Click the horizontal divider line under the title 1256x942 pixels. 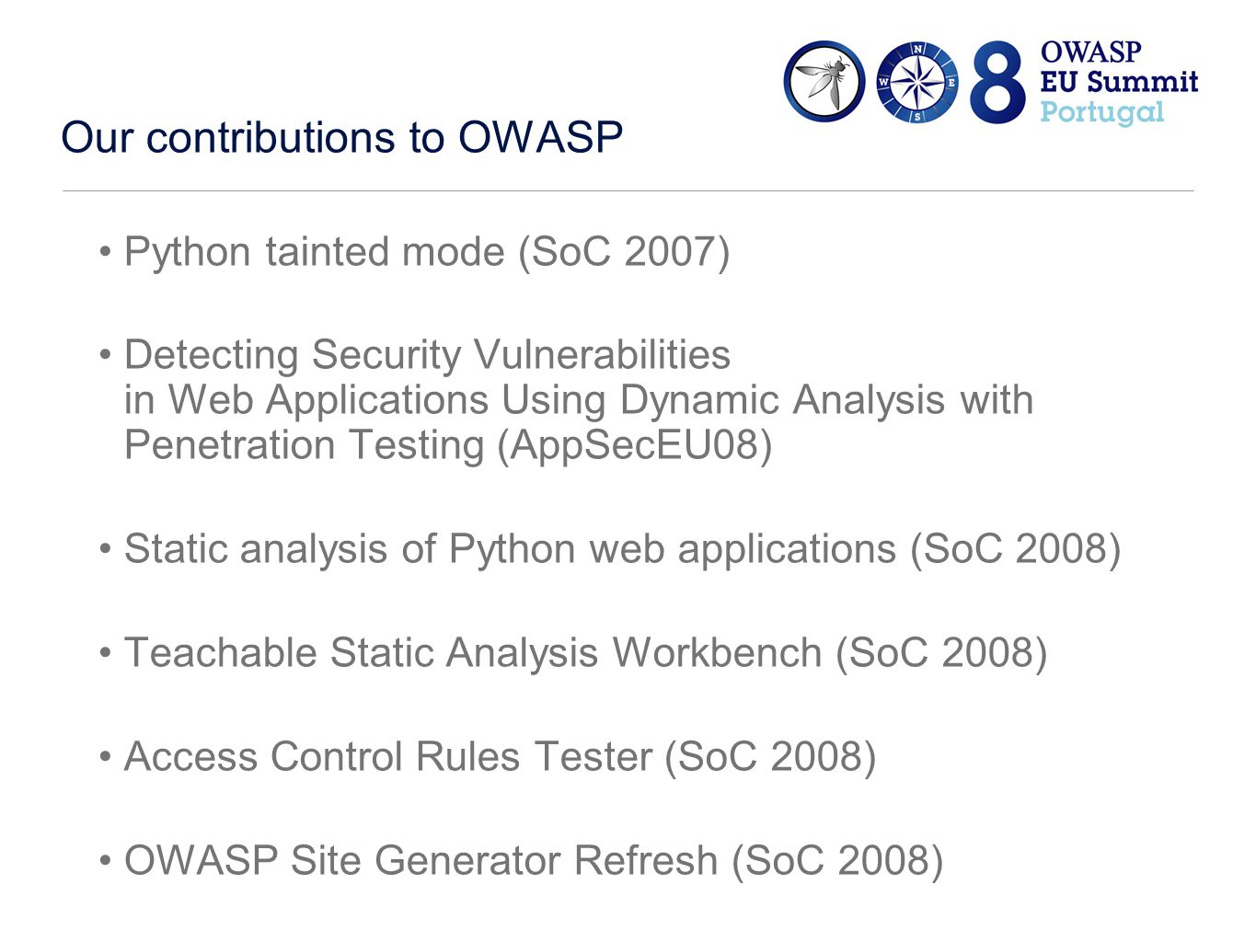pos(628,190)
